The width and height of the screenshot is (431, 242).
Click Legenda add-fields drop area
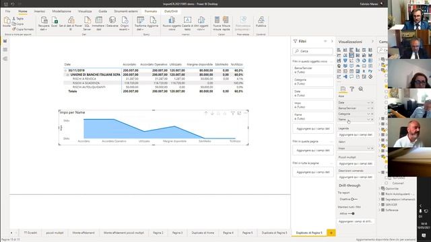[355, 134]
